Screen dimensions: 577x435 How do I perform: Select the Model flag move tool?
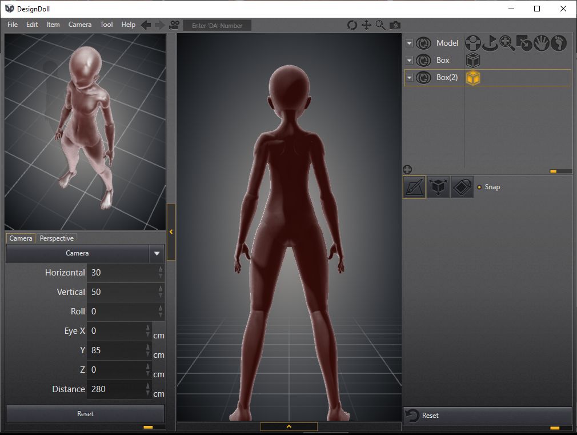point(490,43)
